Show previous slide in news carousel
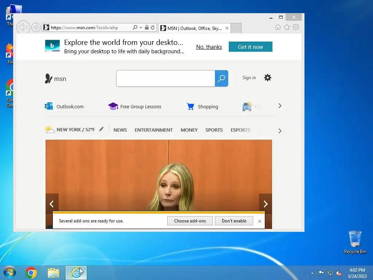Screen dimensions: 373x280 pos(52,204)
